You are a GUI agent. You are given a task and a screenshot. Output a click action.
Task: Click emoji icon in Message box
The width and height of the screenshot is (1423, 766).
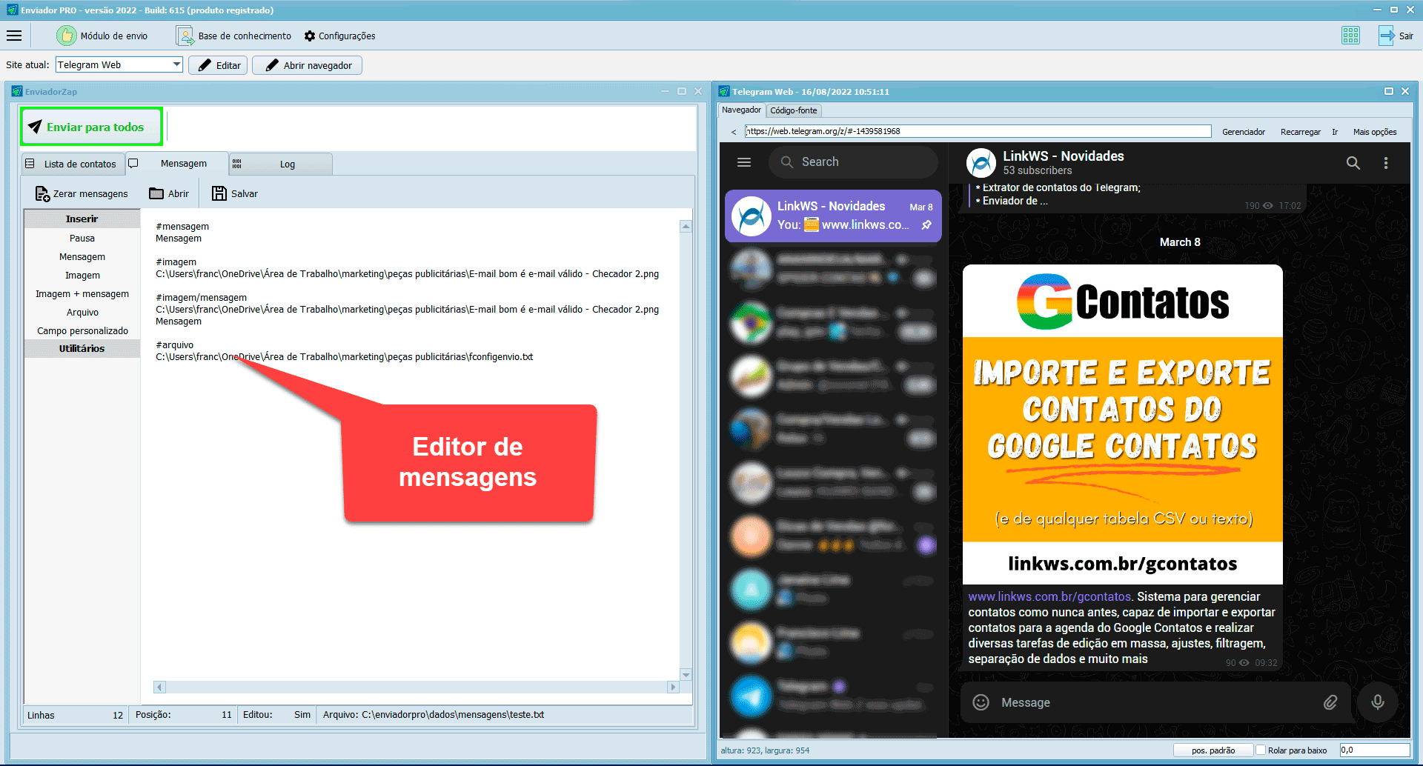coord(981,702)
